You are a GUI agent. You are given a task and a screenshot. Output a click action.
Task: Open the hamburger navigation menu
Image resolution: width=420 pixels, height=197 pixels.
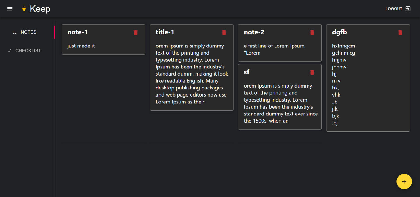(x=10, y=9)
